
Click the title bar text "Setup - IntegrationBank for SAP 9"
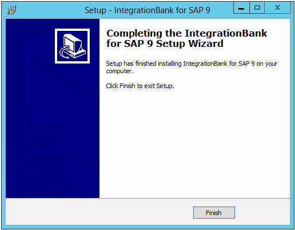point(147,10)
